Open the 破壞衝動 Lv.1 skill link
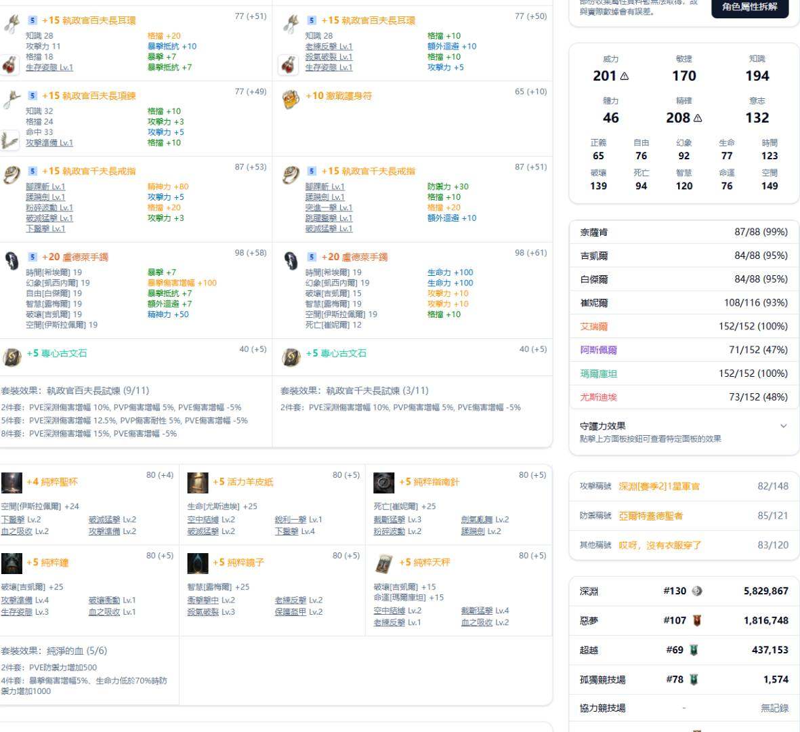Viewport: 800px width, 732px height. [112, 601]
